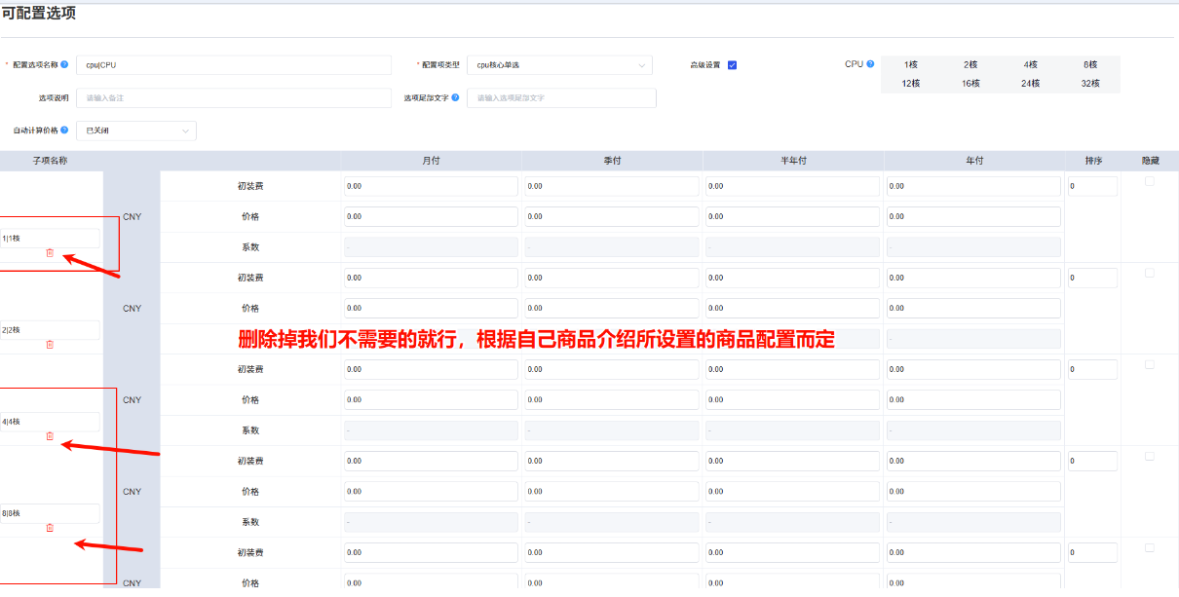This screenshot has height=597, width=1179.
Task: Click the 选项说明 remarks input field
Action: tap(234, 97)
